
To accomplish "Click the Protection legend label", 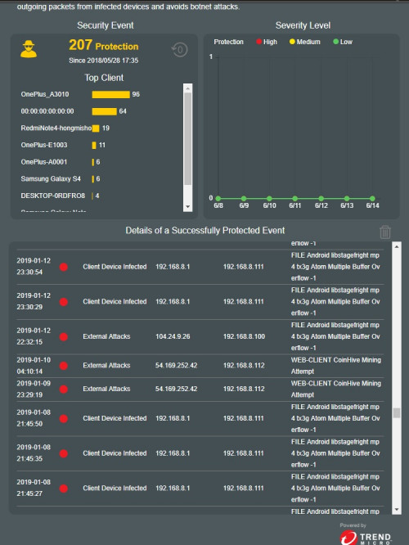I will pos(229,42).
